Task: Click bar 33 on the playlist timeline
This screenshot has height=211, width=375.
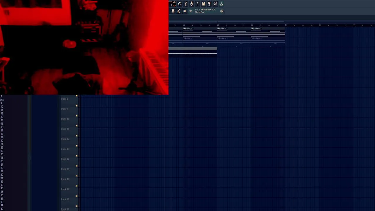Action: 354,25
